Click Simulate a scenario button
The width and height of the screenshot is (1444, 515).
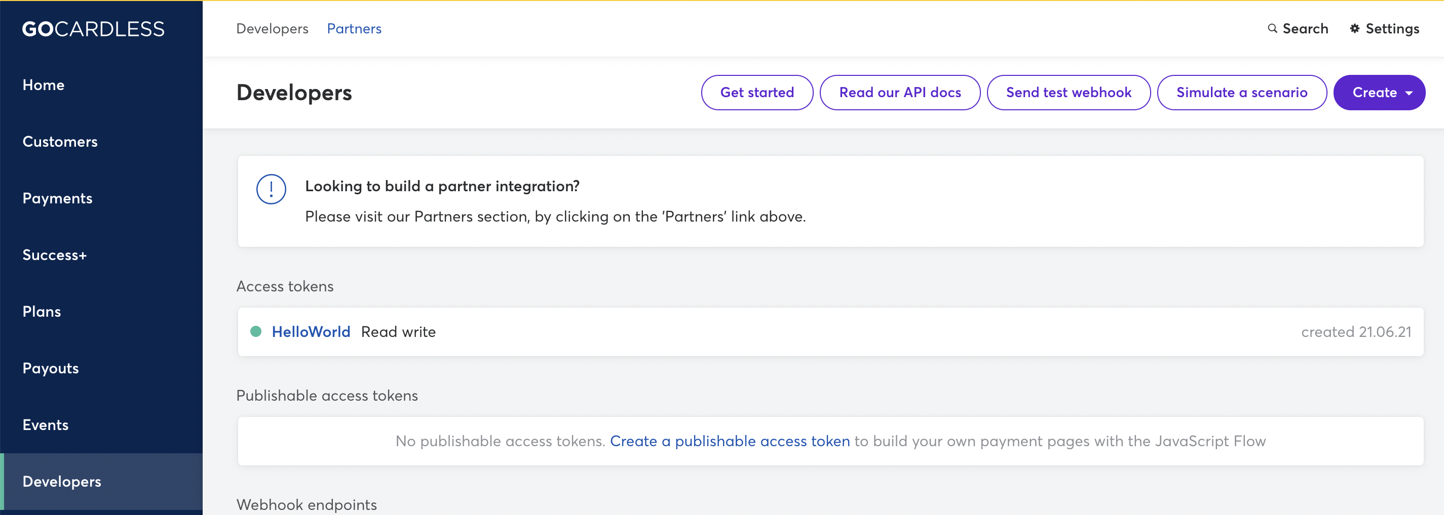tap(1241, 93)
